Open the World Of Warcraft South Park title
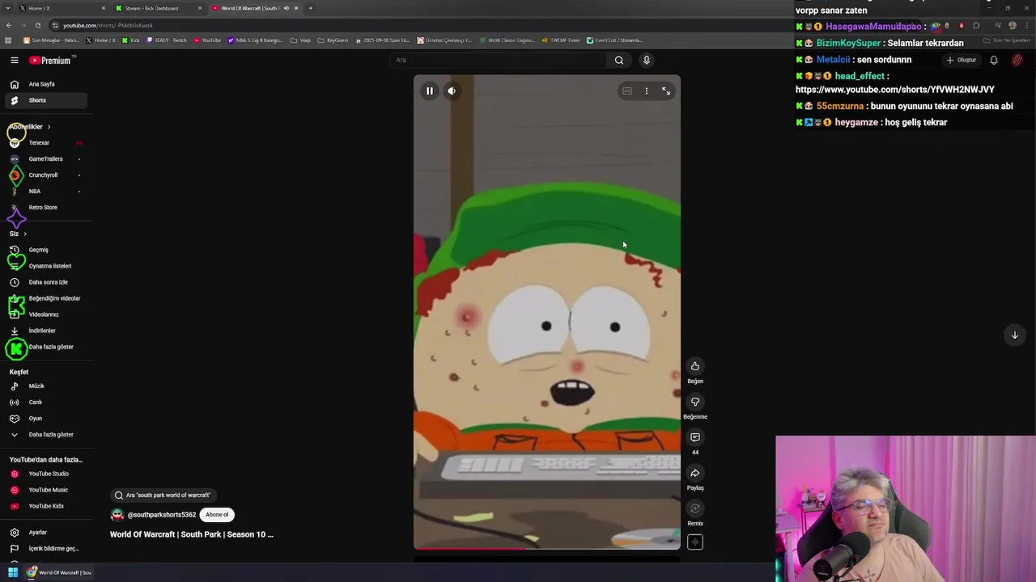 click(x=192, y=534)
